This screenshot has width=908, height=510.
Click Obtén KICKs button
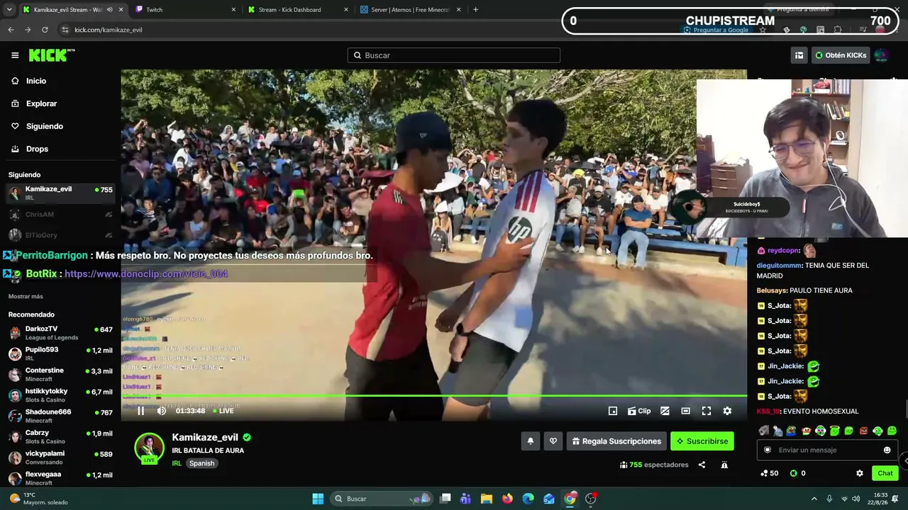click(841, 55)
